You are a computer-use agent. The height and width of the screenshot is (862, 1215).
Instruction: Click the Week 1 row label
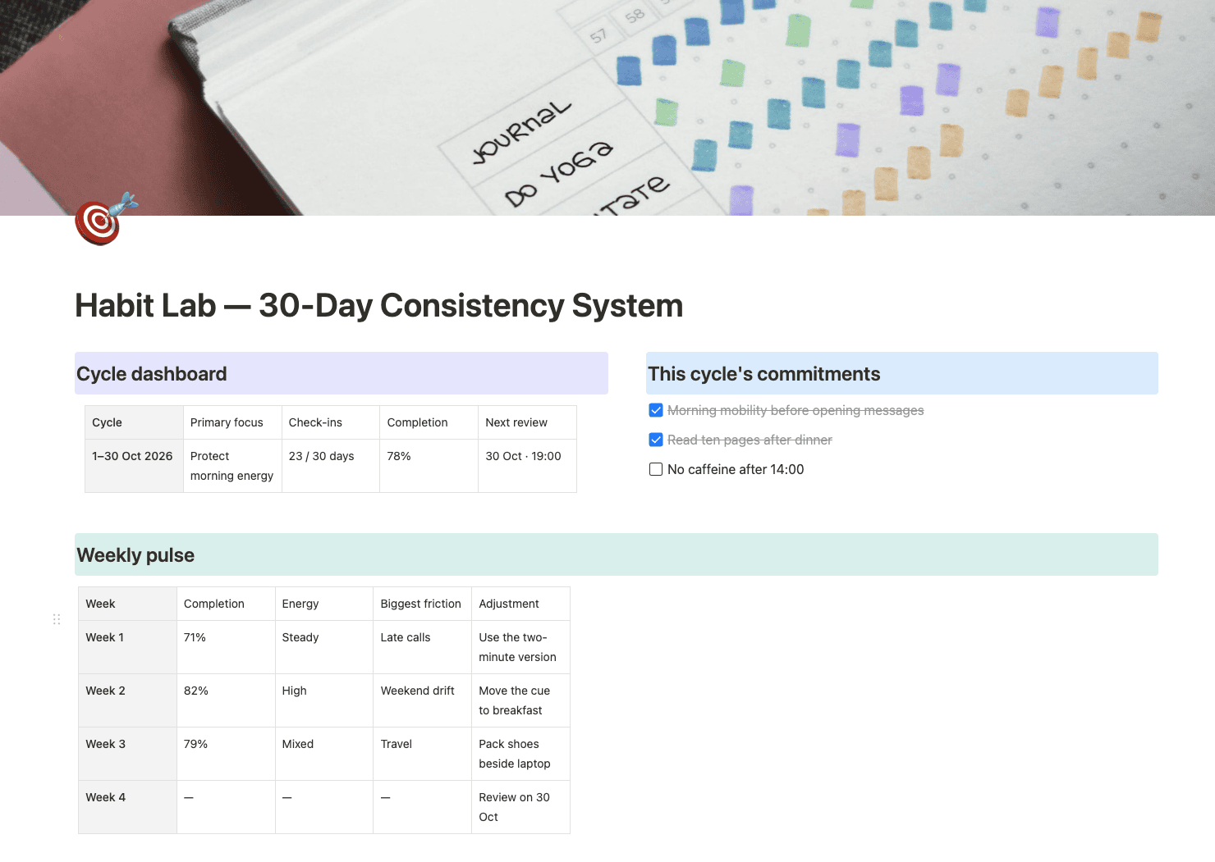click(x=127, y=647)
